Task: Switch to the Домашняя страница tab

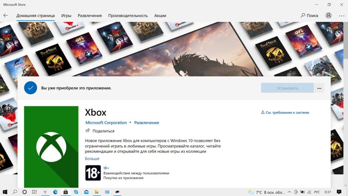Action: coord(36,16)
